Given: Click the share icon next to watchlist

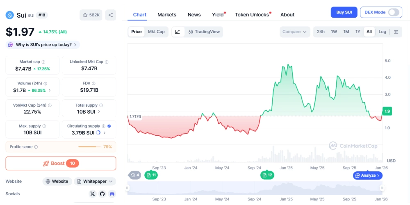Looking at the screenshot, I should click(x=111, y=15).
